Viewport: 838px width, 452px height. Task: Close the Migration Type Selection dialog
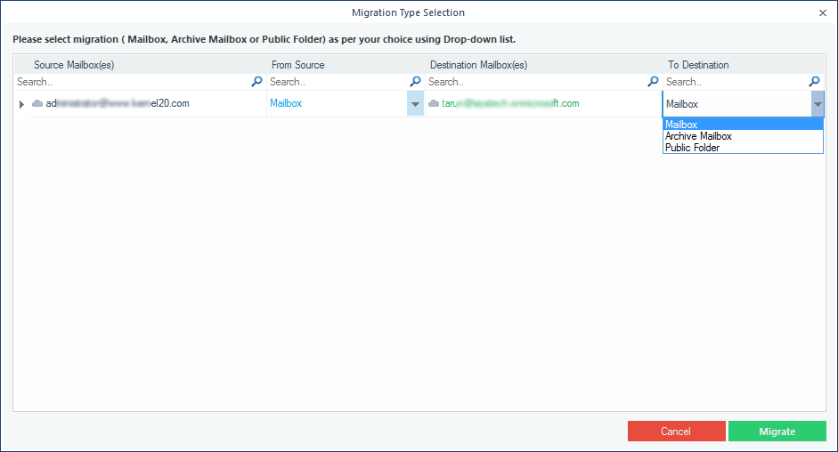[823, 12]
